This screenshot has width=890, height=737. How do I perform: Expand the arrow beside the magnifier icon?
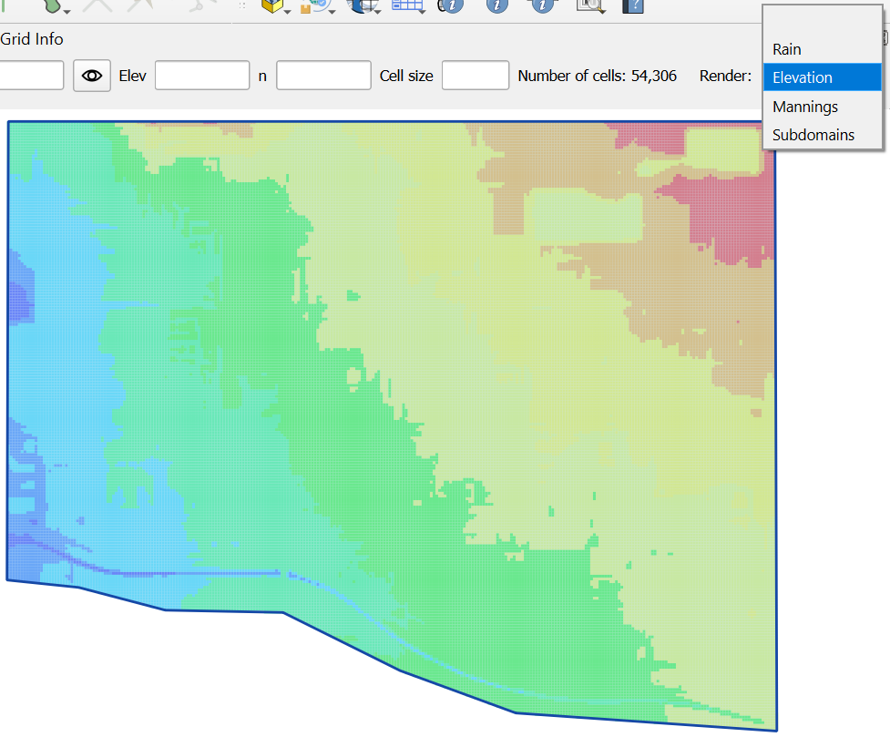pyautogui.click(x=603, y=11)
